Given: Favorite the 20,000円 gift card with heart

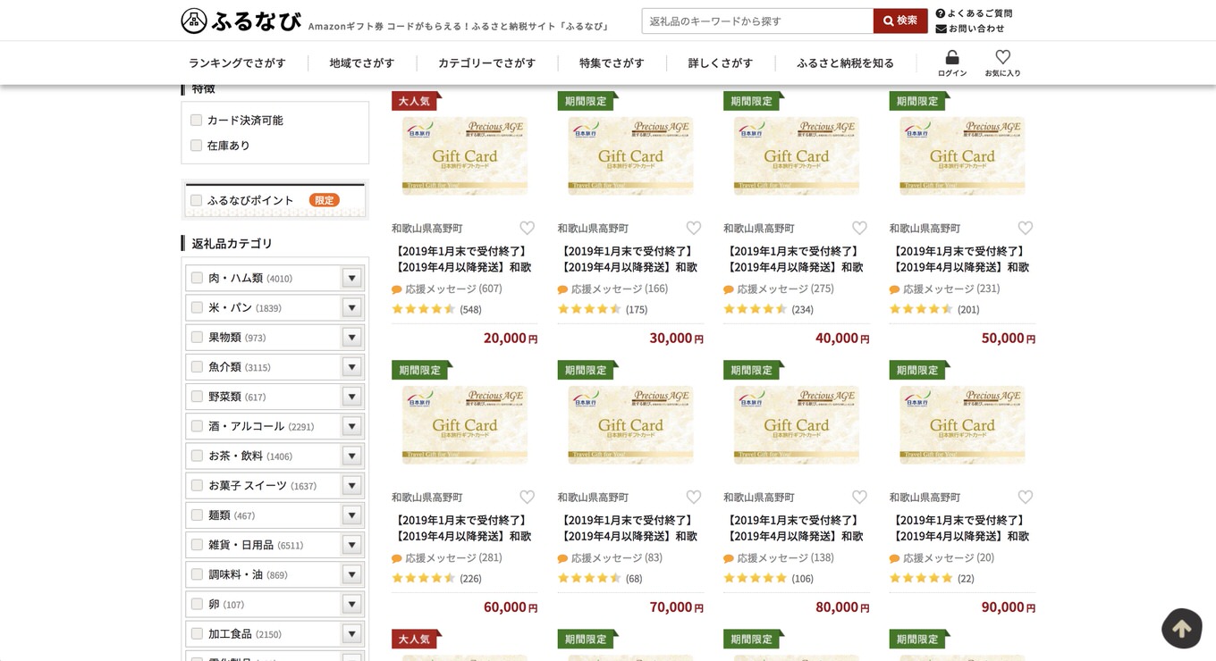Looking at the screenshot, I should [528, 228].
